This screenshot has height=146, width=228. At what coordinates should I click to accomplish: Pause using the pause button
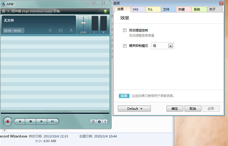point(52,121)
